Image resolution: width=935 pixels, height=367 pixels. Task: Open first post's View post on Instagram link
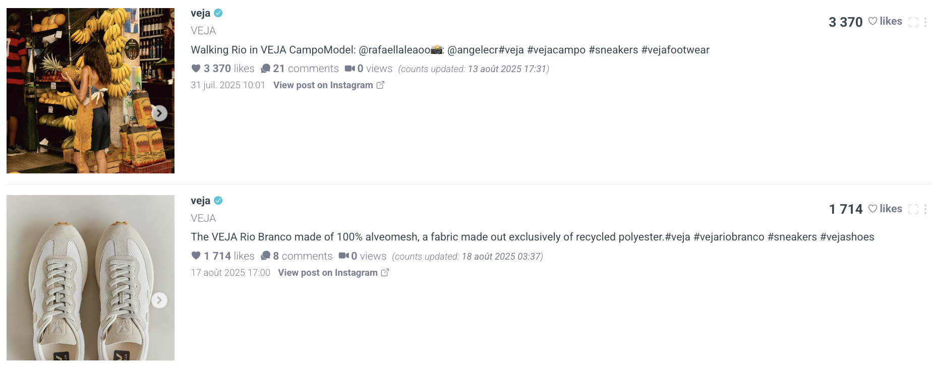point(328,85)
